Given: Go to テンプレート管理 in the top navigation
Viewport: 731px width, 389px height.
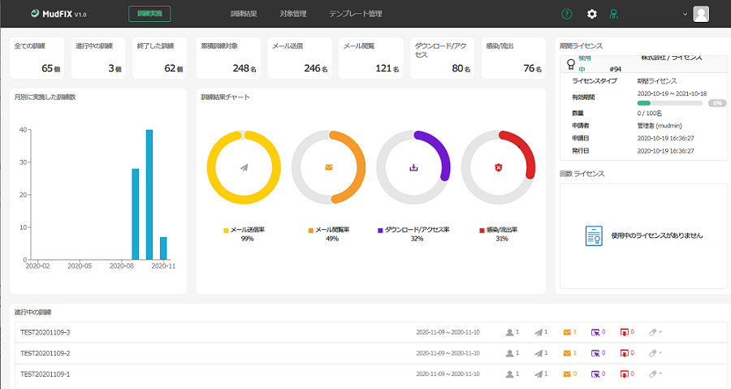Looking at the screenshot, I should pyautogui.click(x=355, y=14).
